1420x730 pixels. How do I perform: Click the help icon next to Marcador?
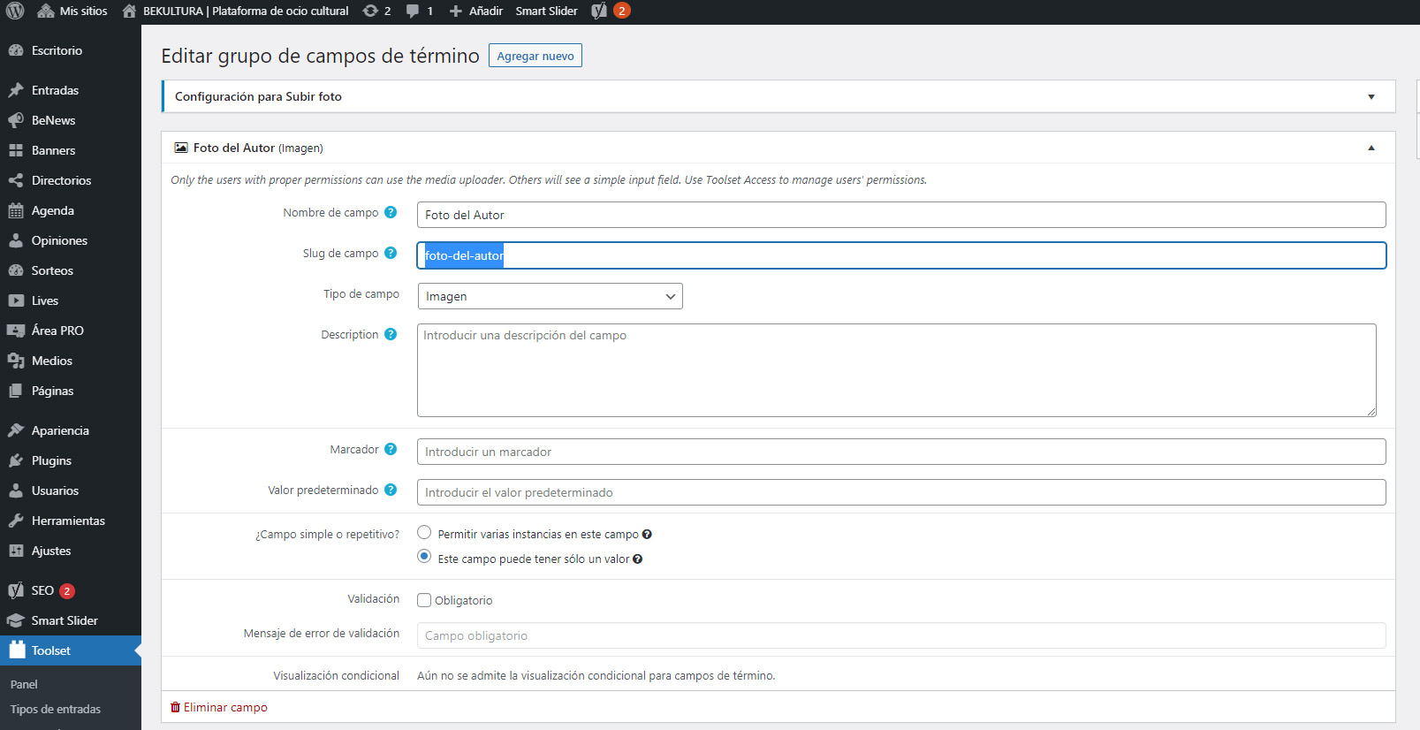(x=391, y=449)
